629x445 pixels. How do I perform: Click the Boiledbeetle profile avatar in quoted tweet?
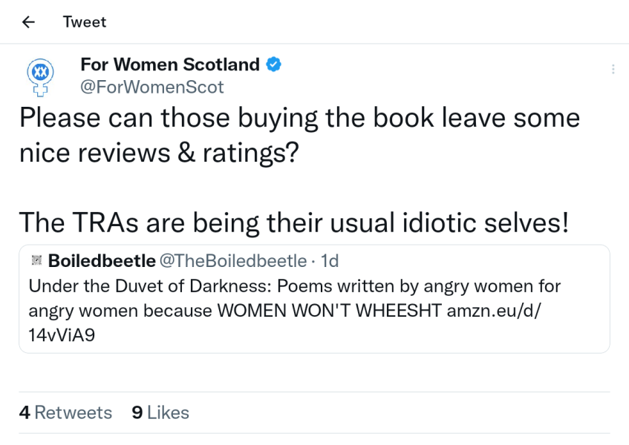35,260
